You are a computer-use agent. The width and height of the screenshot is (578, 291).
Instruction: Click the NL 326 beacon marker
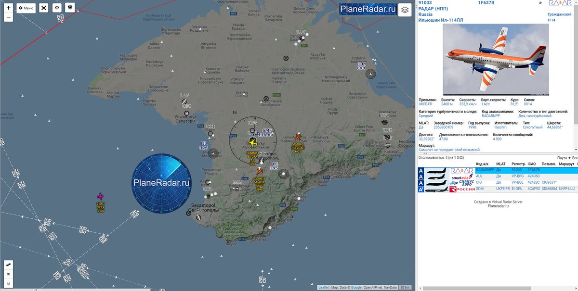point(214,153)
